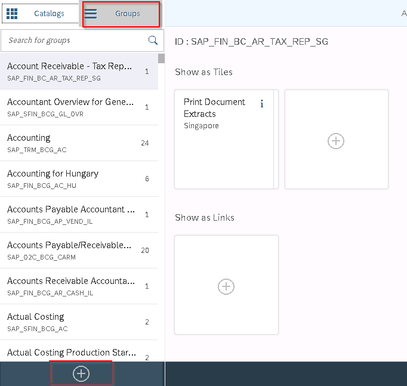Image resolution: width=407 pixels, height=386 pixels.
Task: Open the Accounts Payable/Receivable group
Action: pyautogui.click(x=70, y=250)
